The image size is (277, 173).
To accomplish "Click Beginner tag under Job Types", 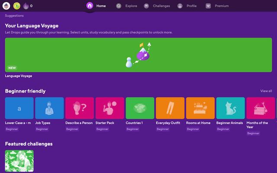I will [x=42, y=129].
